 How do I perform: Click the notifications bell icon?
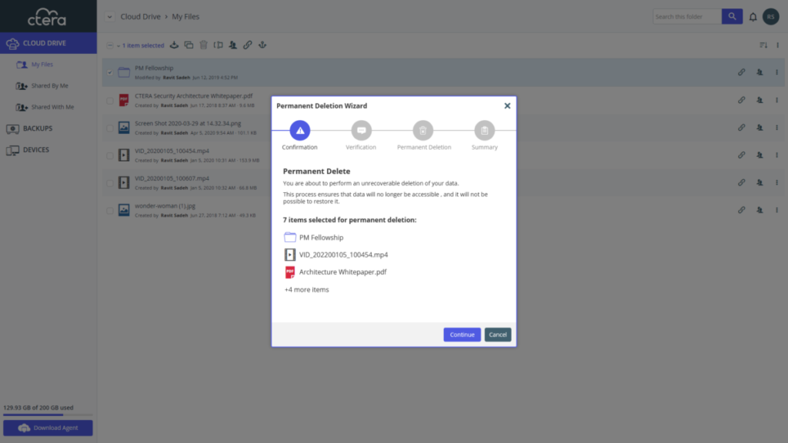pos(753,16)
